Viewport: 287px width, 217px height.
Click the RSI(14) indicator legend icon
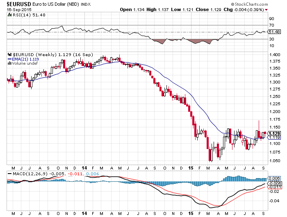tap(10, 15)
